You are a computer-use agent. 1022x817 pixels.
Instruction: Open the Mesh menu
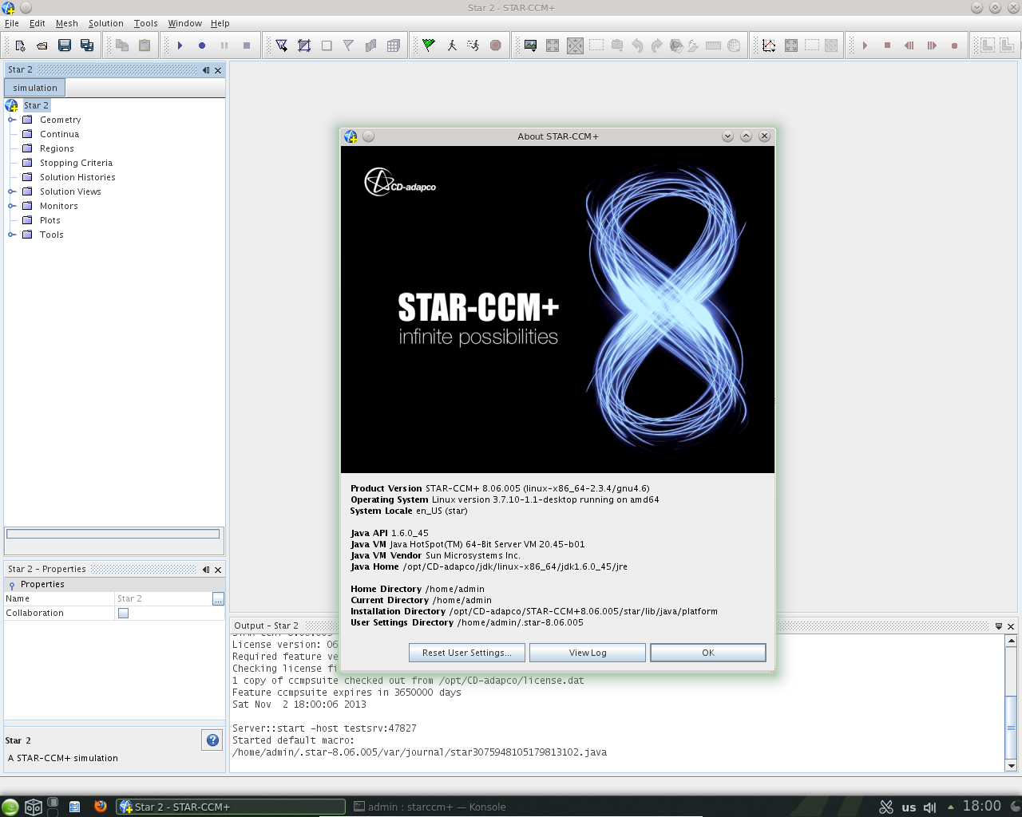(x=67, y=23)
